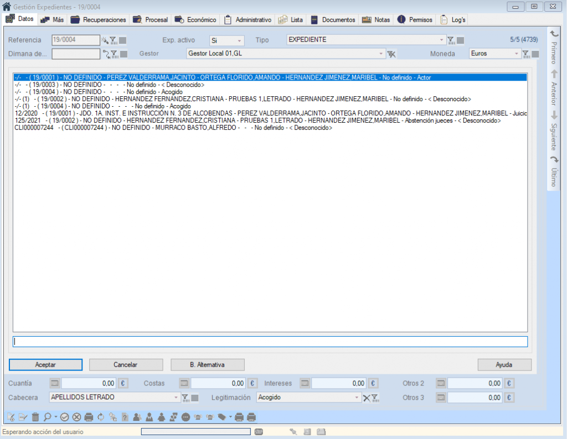Click the circled checkmark confirm icon
Image resolution: width=567 pixels, height=439 pixels.
click(64, 417)
